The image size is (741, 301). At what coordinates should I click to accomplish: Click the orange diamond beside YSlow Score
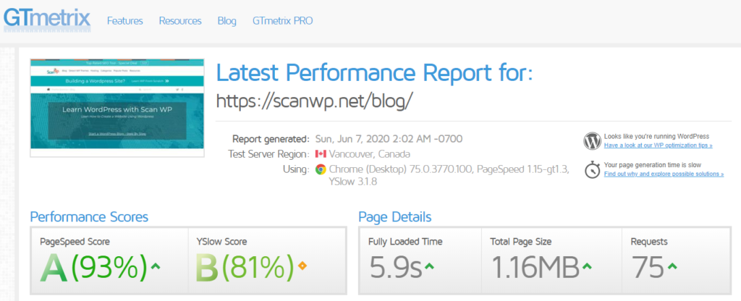[x=302, y=266]
